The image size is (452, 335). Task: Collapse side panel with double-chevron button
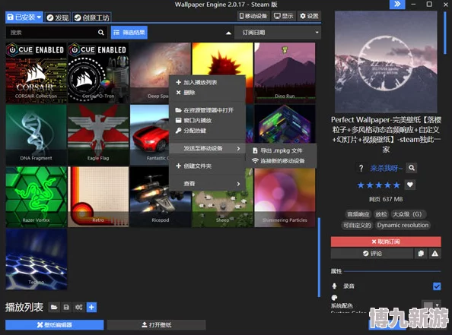tap(397, 5)
